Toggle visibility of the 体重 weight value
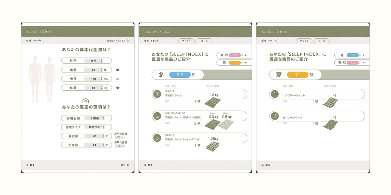 [x=117, y=87]
